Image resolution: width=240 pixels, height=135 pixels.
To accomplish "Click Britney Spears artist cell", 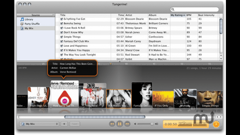I will [134, 28].
